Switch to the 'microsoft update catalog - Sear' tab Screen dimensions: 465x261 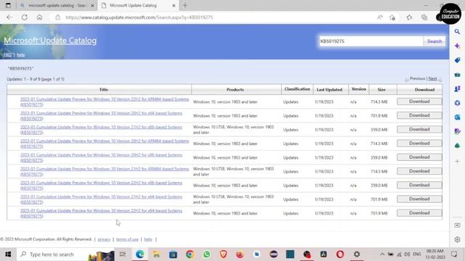[57, 5]
